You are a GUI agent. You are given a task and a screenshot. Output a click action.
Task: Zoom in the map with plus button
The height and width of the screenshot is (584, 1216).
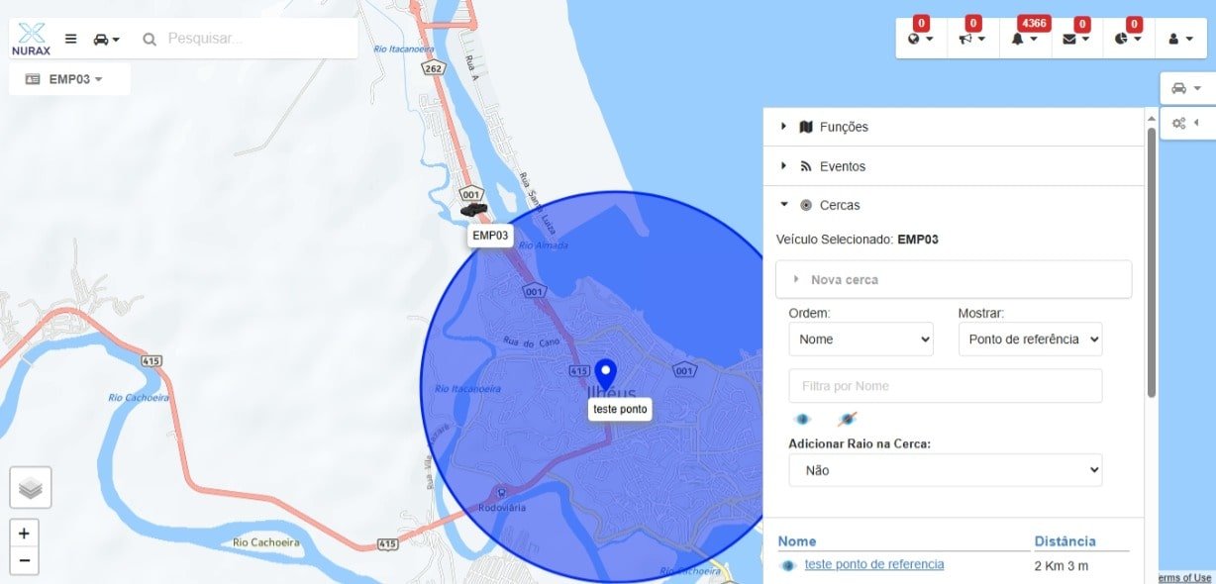pos(24,533)
